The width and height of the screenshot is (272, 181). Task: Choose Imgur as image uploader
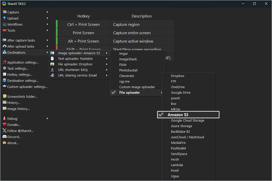click(x=123, y=54)
